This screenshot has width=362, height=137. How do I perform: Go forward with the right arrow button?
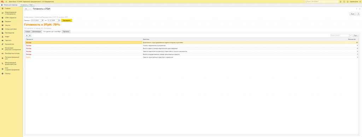click(30, 9)
